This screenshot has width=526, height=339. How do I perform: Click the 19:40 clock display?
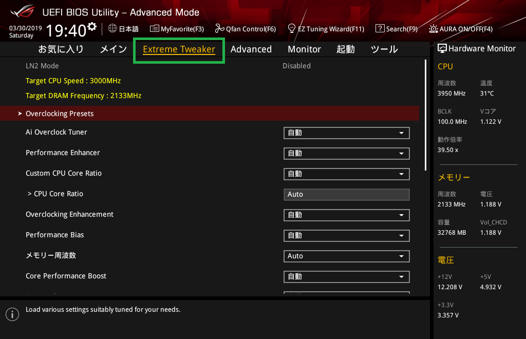point(66,30)
